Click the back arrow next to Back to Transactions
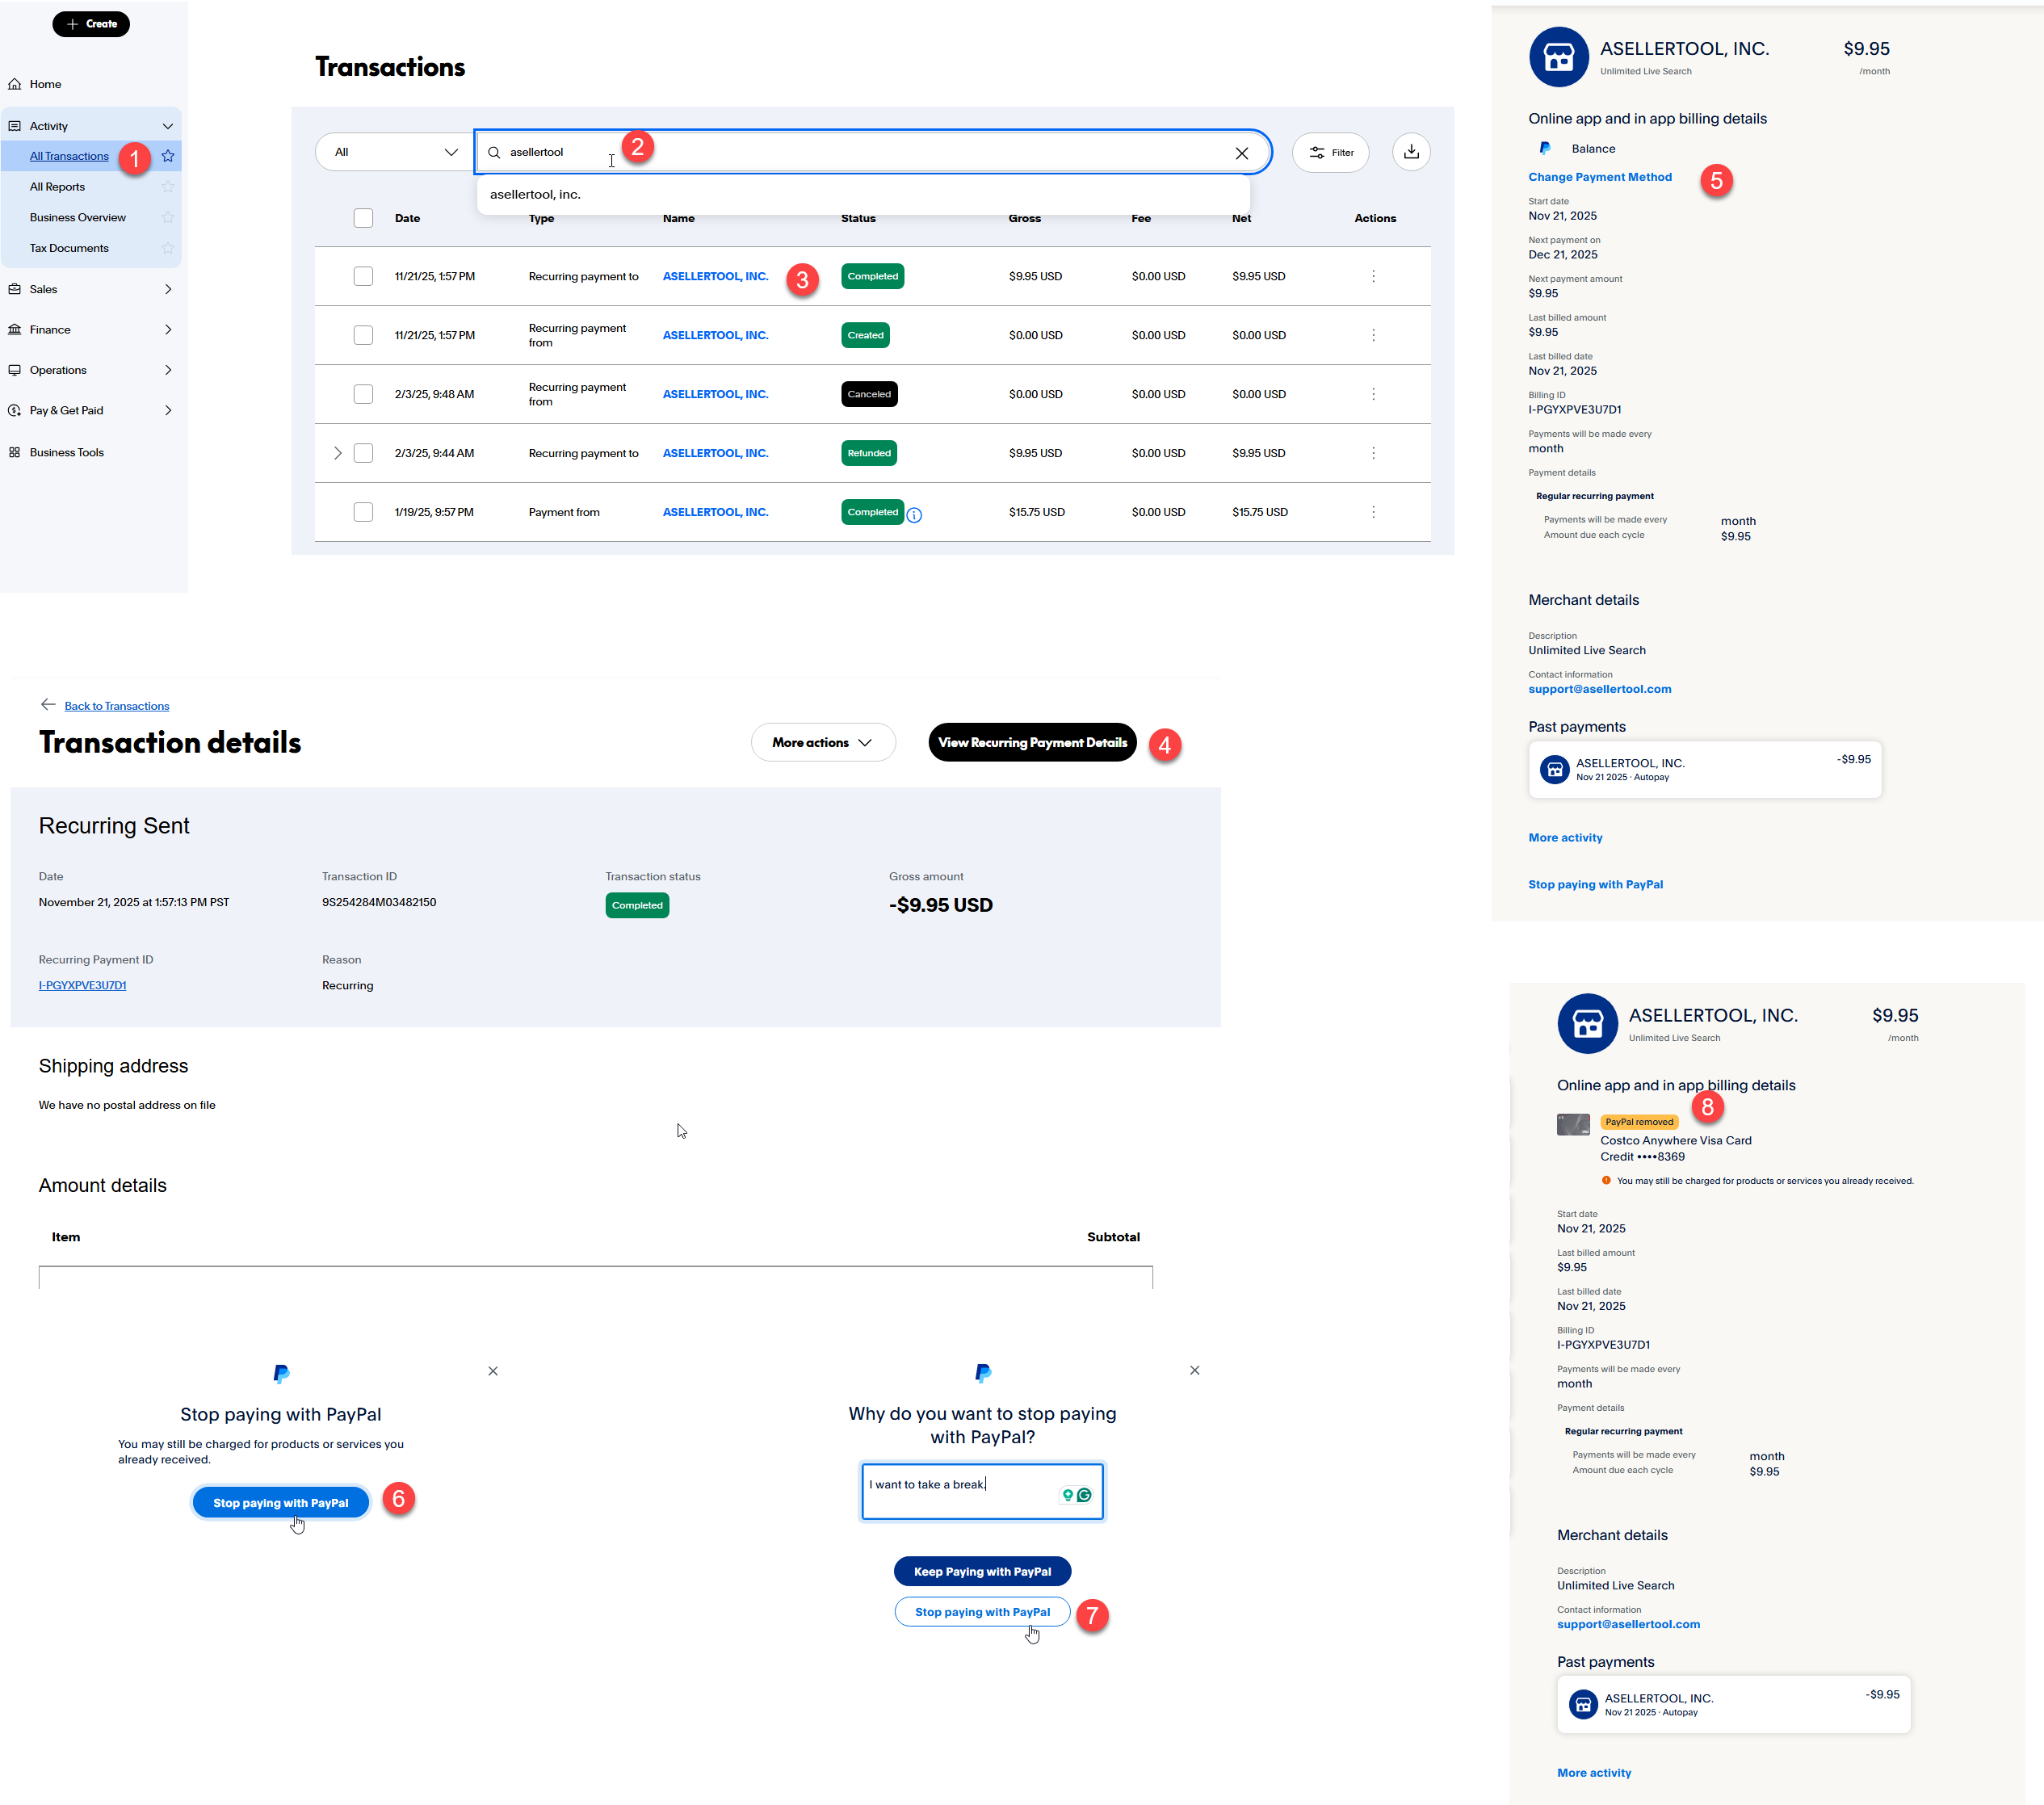 [48, 705]
